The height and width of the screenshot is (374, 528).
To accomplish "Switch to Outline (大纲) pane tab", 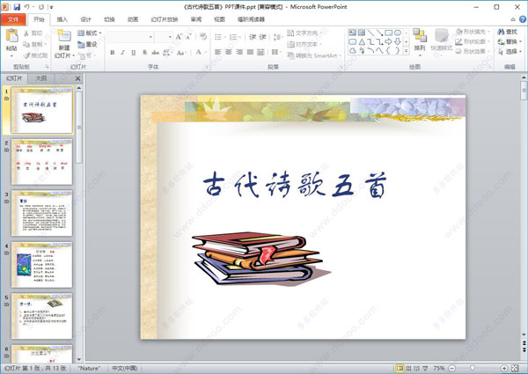I will pos(41,78).
